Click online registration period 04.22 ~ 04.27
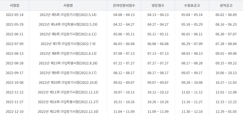The image size is (243, 116). 124,24
